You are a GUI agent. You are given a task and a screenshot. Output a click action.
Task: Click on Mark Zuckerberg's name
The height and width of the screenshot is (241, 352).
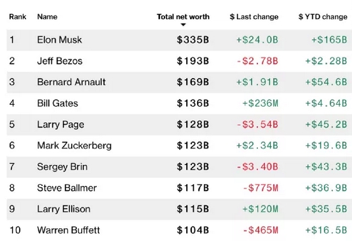74,146
